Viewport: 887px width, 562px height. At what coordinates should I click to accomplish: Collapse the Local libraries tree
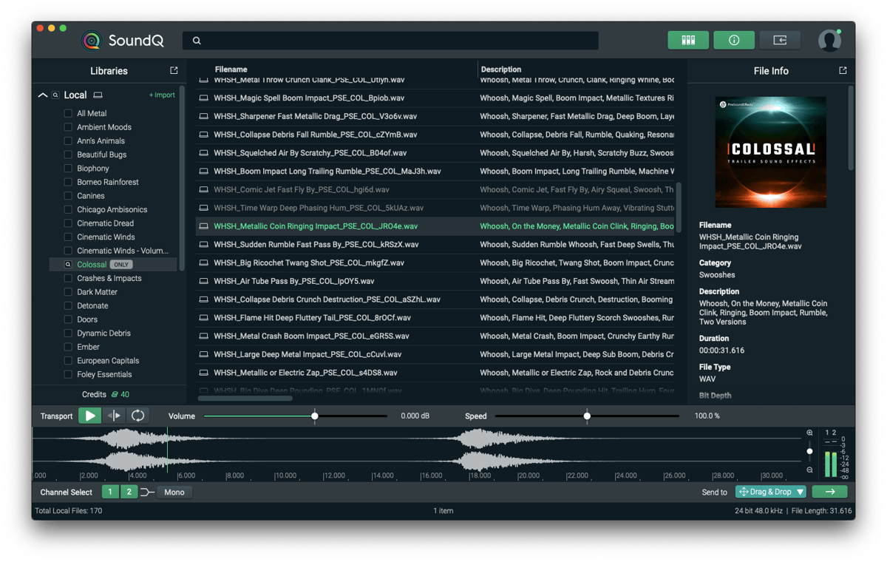[43, 95]
